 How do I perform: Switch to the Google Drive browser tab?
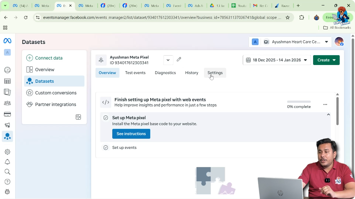point(217,6)
